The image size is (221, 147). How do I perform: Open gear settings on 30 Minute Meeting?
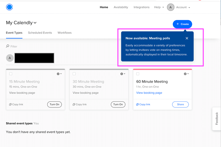[x=122, y=74]
